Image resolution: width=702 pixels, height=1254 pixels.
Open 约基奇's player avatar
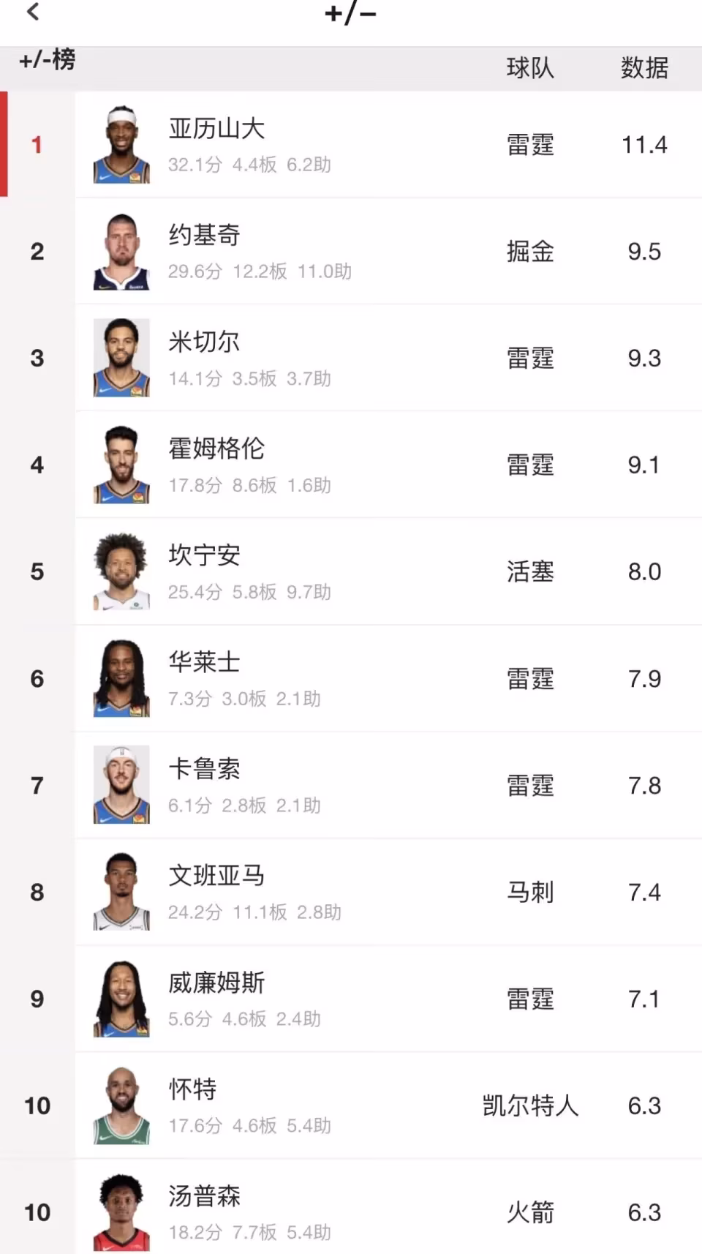coord(121,251)
